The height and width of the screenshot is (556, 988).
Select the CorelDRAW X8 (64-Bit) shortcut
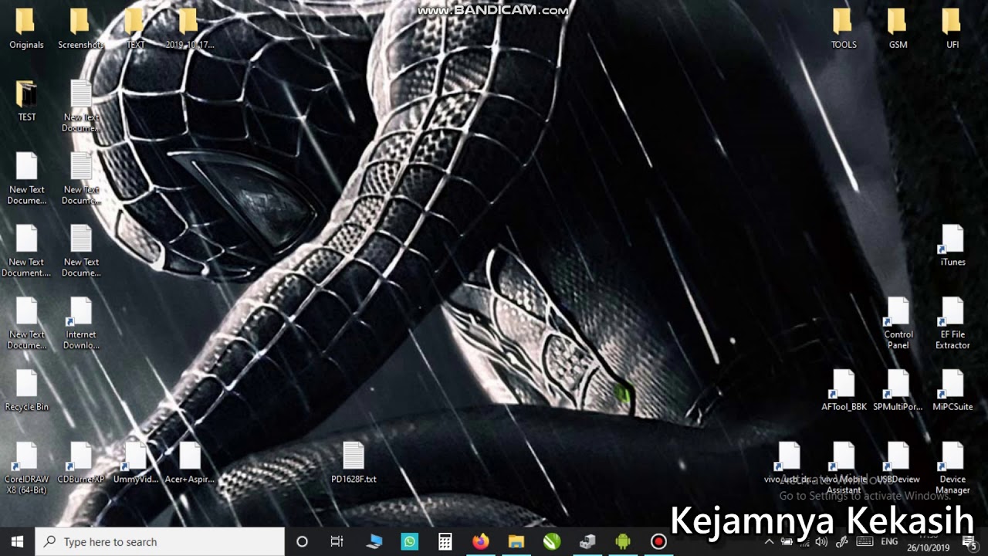tap(26, 469)
